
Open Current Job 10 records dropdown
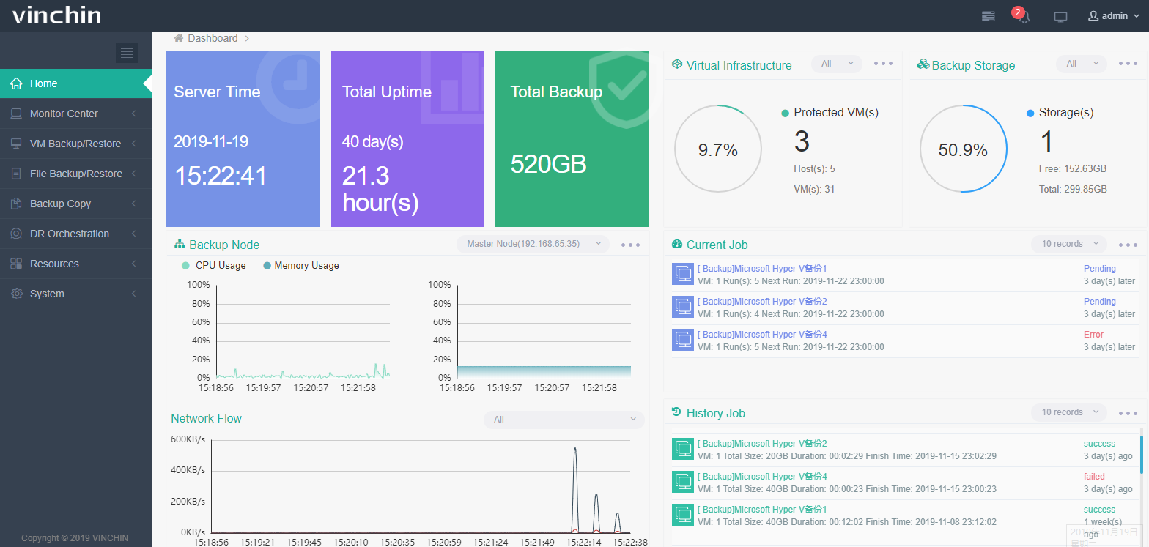tap(1068, 244)
